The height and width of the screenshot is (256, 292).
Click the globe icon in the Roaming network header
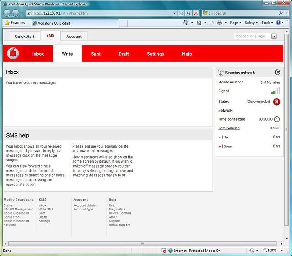[x=277, y=72]
